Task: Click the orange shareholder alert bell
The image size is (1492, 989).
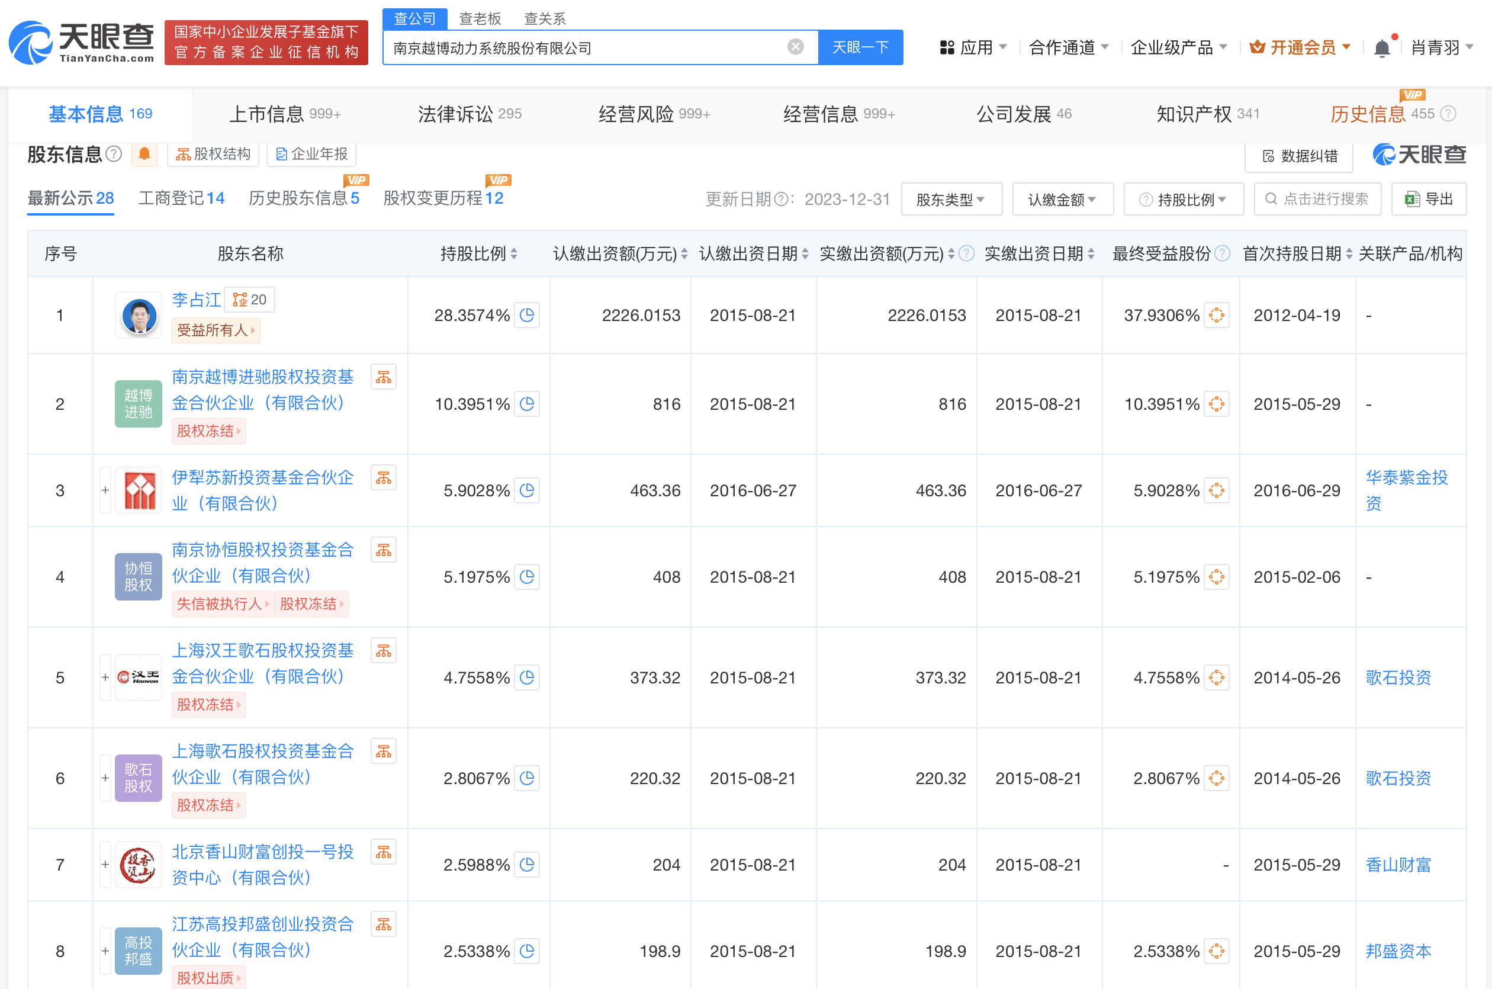Action: click(144, 154)
